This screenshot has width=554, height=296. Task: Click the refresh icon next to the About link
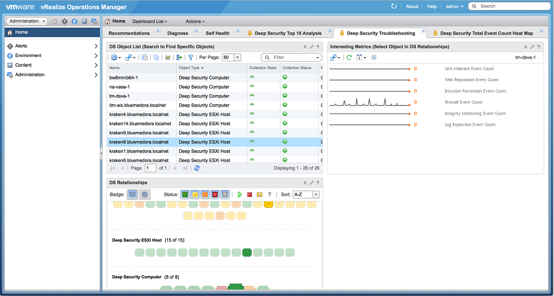pyautogui.click(x=394, y=6)
